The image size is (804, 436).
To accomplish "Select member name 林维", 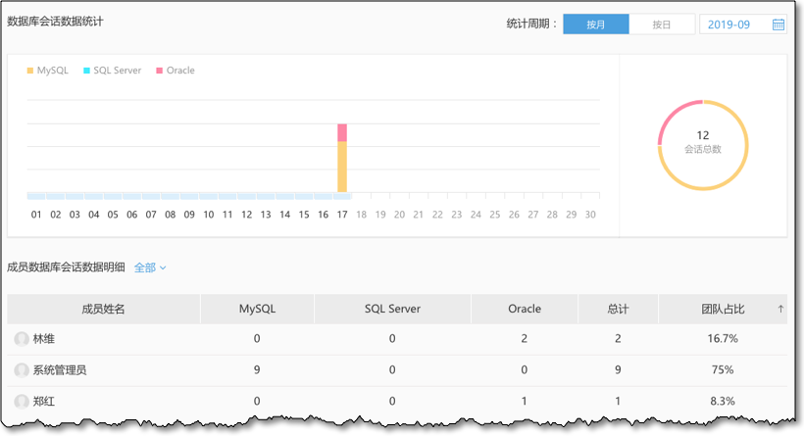I will pyautogui.click(x=43, y=339).
